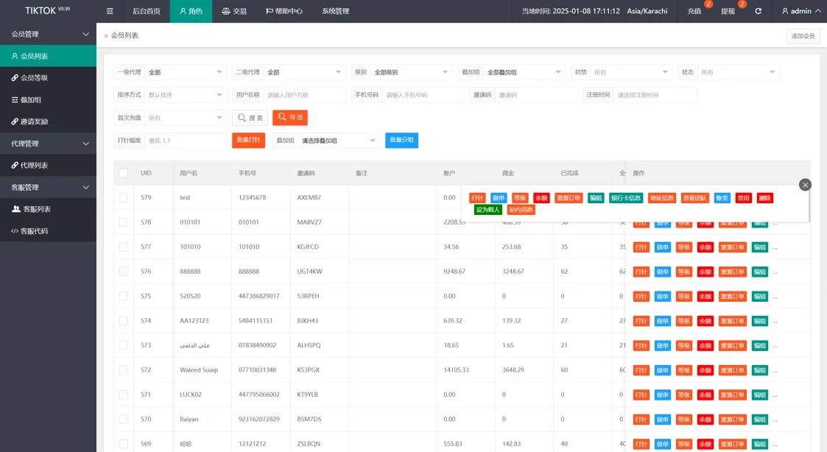Open the 一级代理 dropdown
827x452 pixels.
point(186,72)
